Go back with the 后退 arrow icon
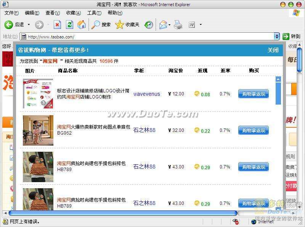This screenshot has width=305, height=227. 8,25
